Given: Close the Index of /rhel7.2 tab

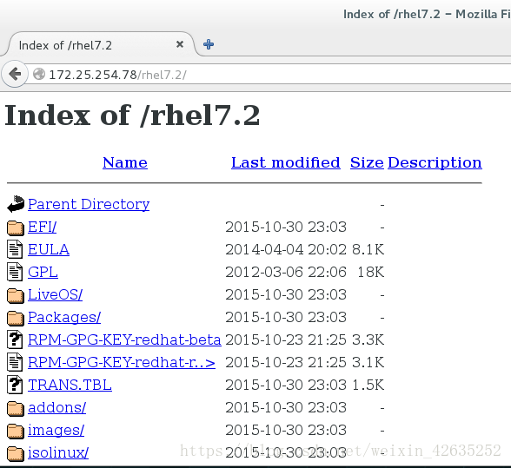Looking at the screenshot, I should (x=180, y=44).
